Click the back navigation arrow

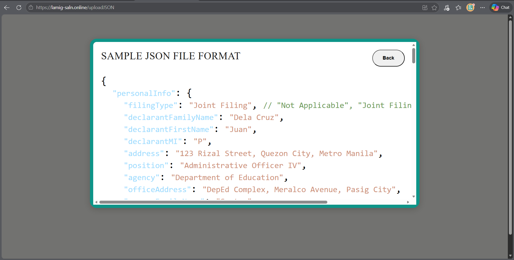(6, 7)
